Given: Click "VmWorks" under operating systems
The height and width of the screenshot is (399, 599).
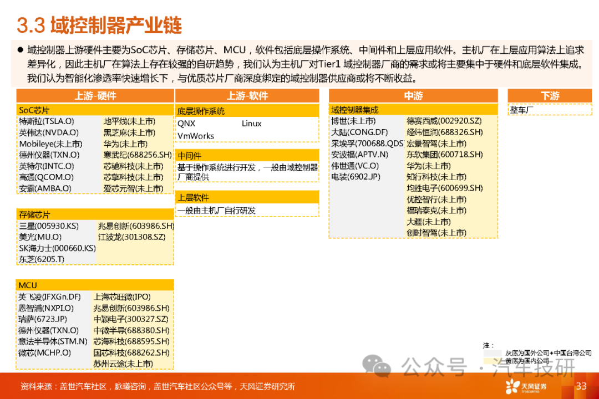Looking at the screenshot, I should coord(196,136).
